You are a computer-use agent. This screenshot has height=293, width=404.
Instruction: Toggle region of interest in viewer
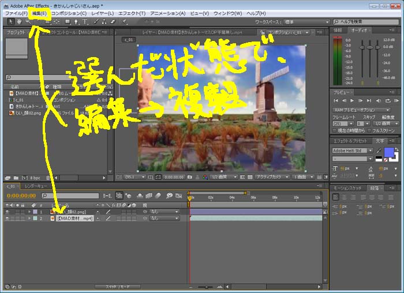242,177
